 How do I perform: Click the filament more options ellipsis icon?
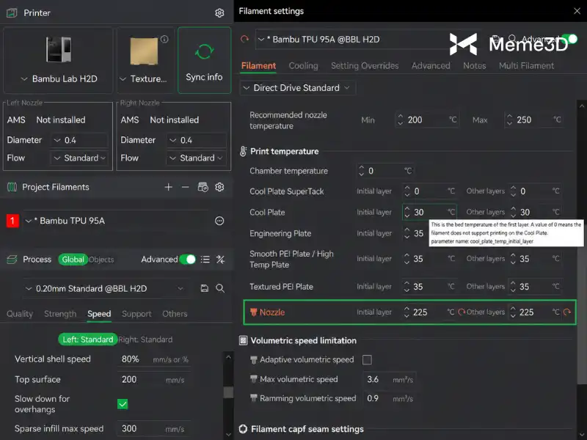coord(219,221)
